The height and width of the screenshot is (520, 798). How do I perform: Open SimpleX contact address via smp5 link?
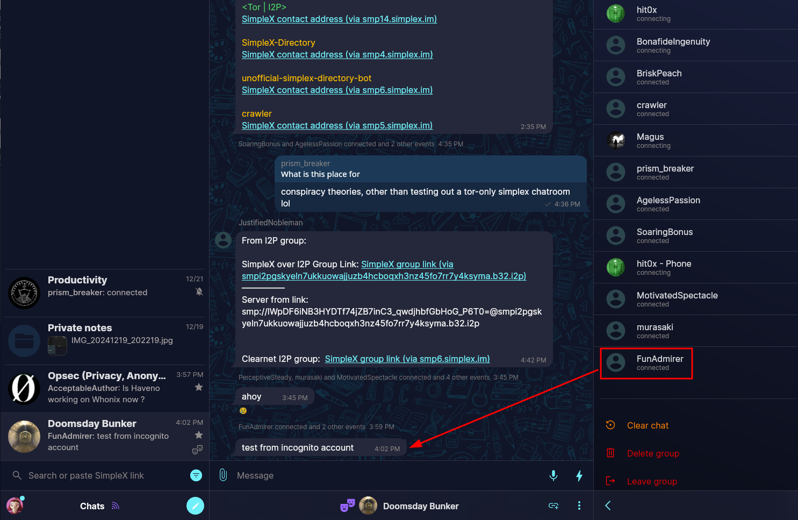point(337,125)
